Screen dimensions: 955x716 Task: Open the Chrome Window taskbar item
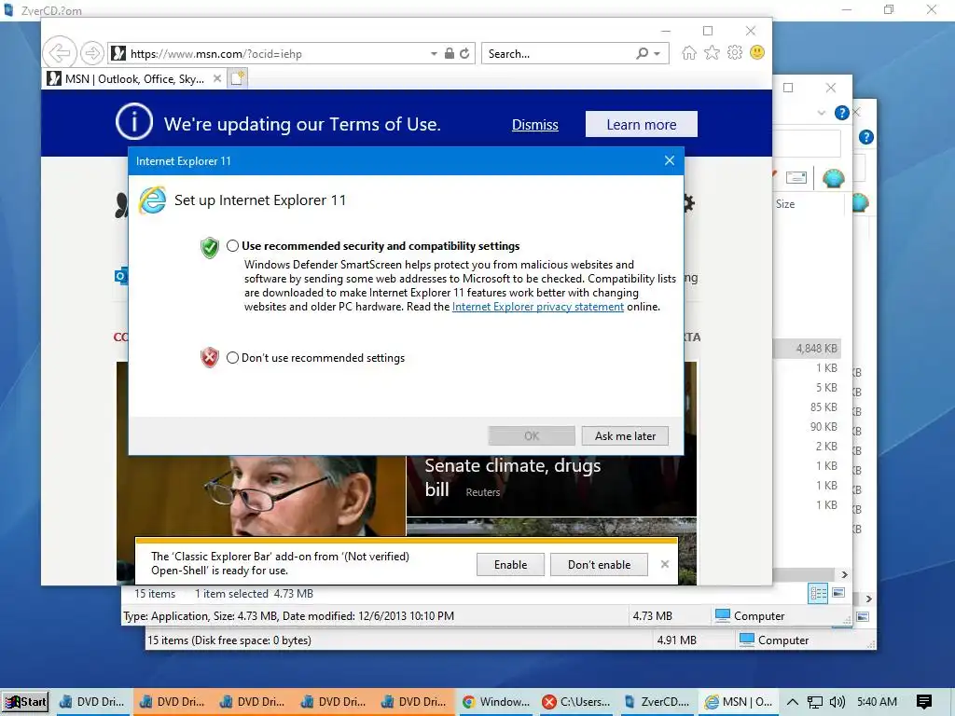pyautogui.click(x=496, y=702)
